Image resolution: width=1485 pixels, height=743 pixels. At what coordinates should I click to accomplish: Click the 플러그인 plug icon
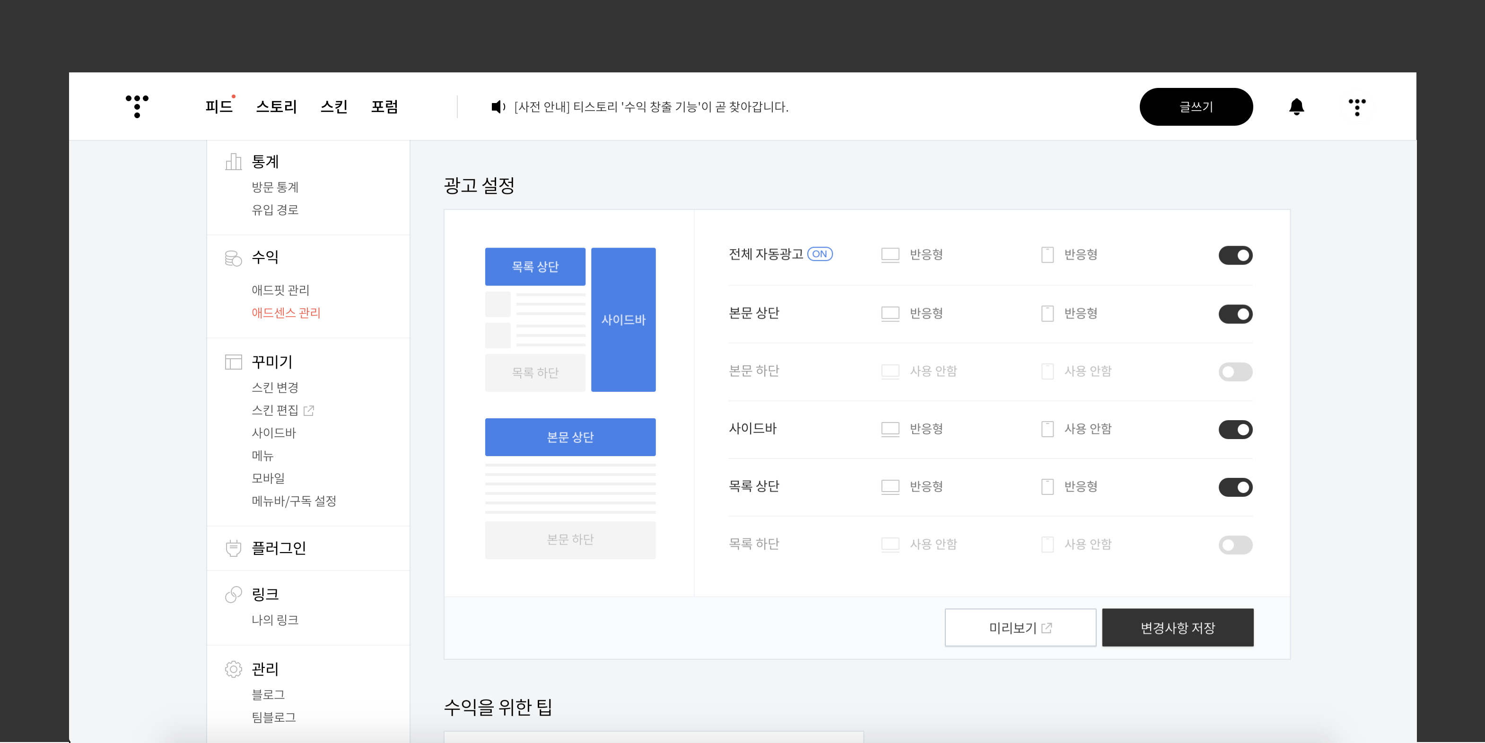[233, 548]
